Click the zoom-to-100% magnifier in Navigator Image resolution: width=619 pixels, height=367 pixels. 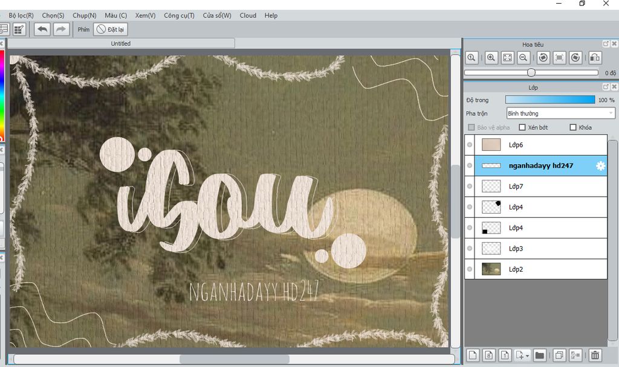[472, 57]
